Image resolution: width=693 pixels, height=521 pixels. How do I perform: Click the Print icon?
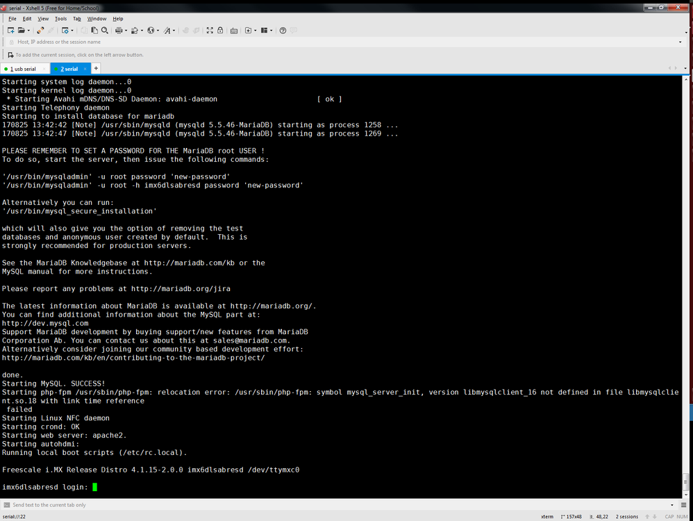(119, 30)
